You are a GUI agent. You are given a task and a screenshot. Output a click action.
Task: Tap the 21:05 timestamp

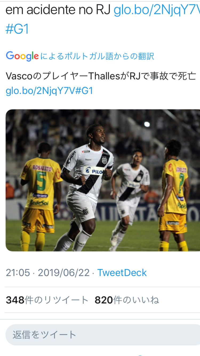coord(18,273)
